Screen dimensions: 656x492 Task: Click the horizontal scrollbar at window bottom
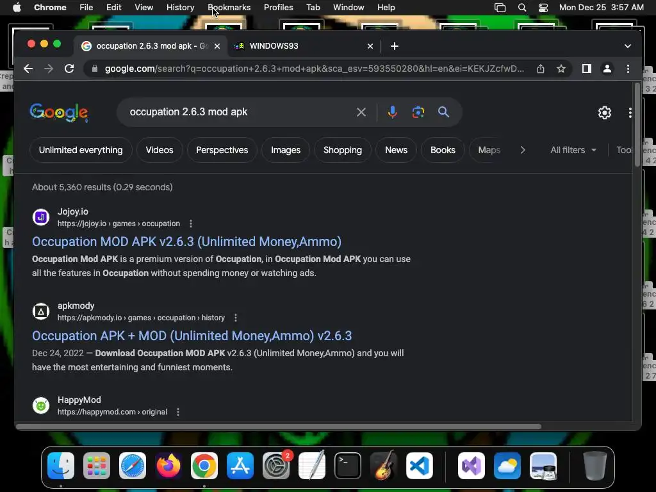(x=279, y=426)
